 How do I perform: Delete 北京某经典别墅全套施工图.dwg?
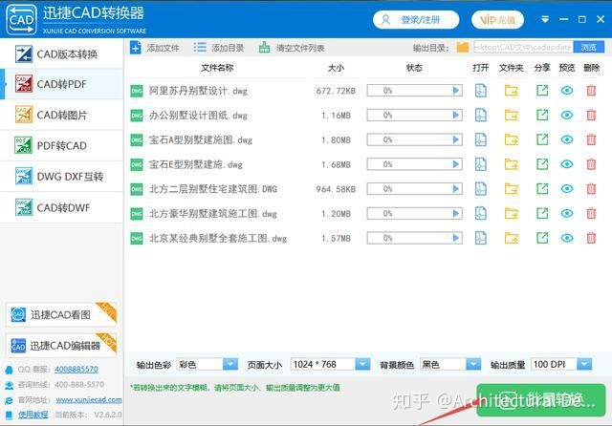591,238
